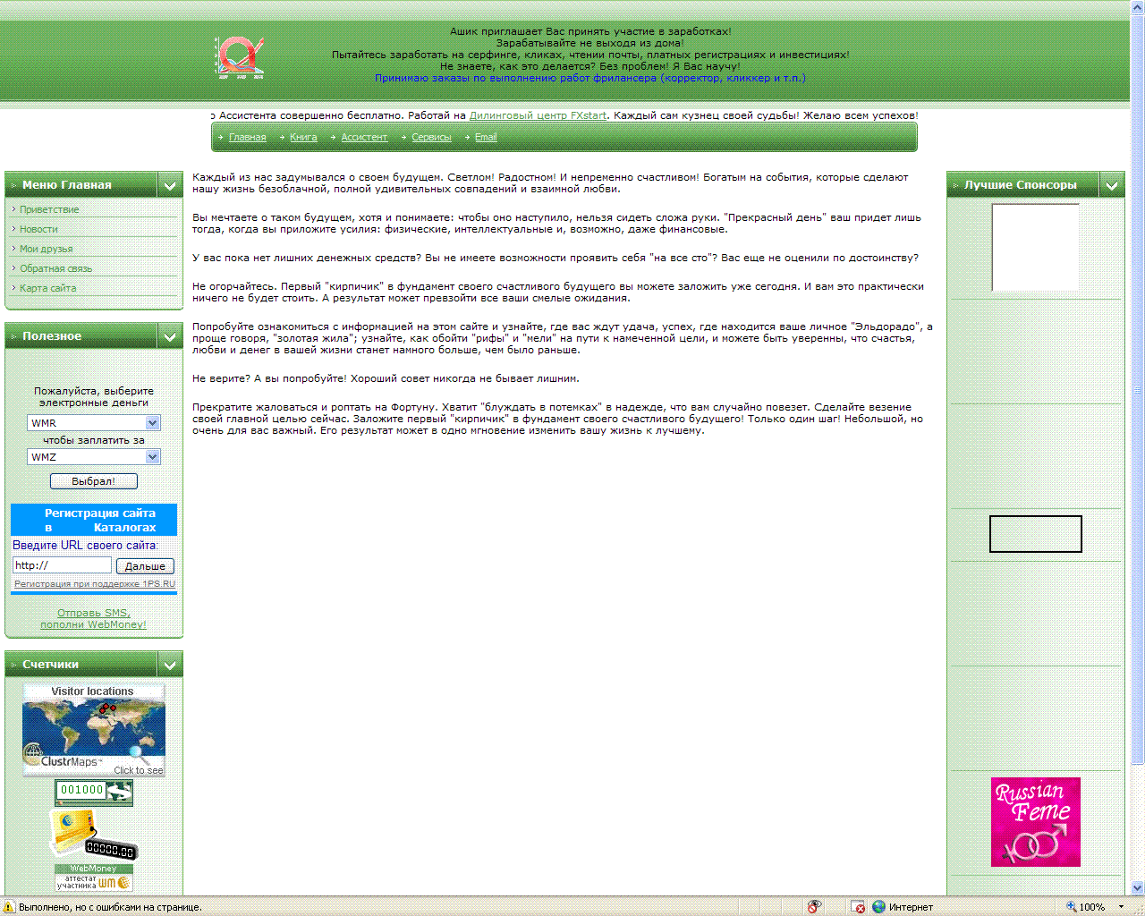Click the Дальше button
1145x916 pixels.
point(145,566)
